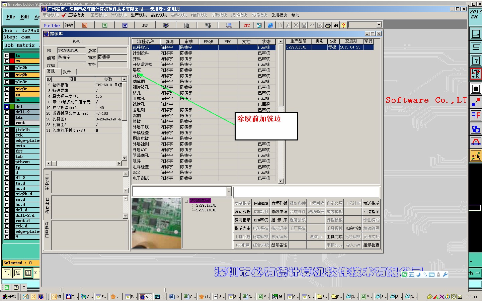Click the 光绘申请 button
This screenshot has width=482, height=301.
tap(353, 228)
